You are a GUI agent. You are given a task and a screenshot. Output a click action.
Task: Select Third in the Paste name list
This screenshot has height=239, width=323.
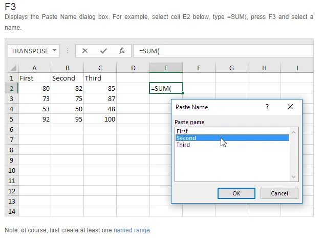tap(183, 145)
